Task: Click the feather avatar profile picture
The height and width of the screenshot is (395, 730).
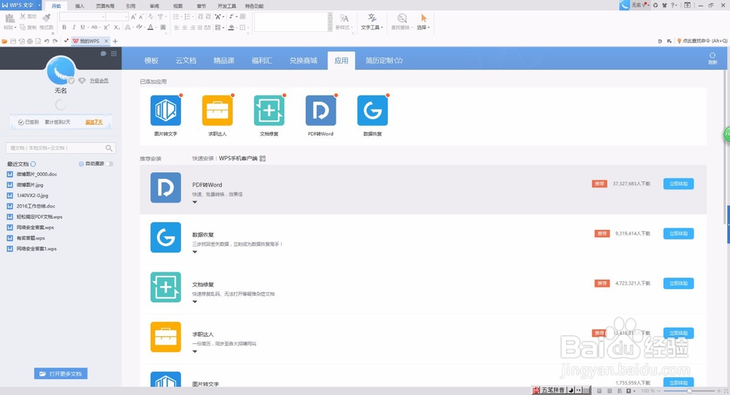Action: 61,70
